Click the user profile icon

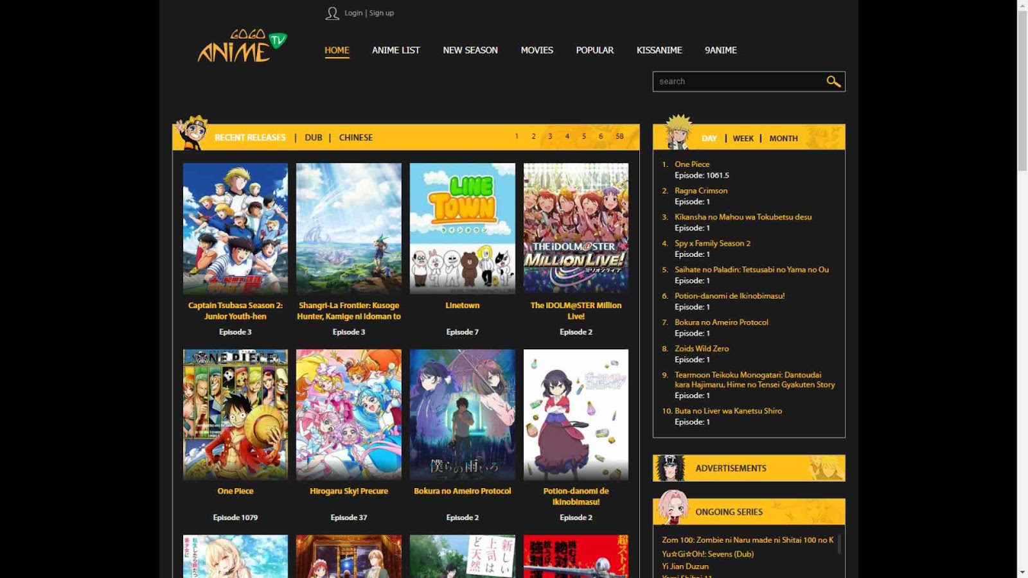coord(332,13)
